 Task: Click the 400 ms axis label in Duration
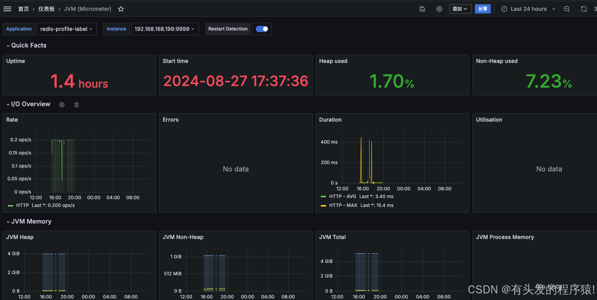pos(329,142)
